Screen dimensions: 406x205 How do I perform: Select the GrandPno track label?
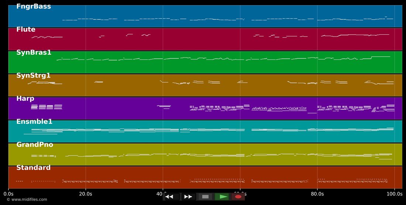tap(35, 145)
